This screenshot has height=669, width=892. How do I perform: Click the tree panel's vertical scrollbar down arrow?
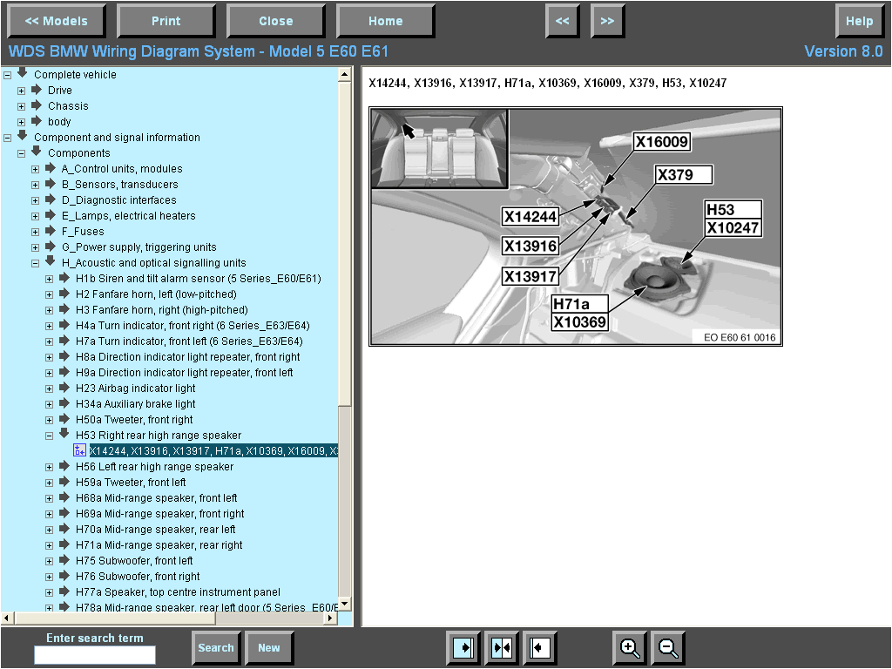344,604
